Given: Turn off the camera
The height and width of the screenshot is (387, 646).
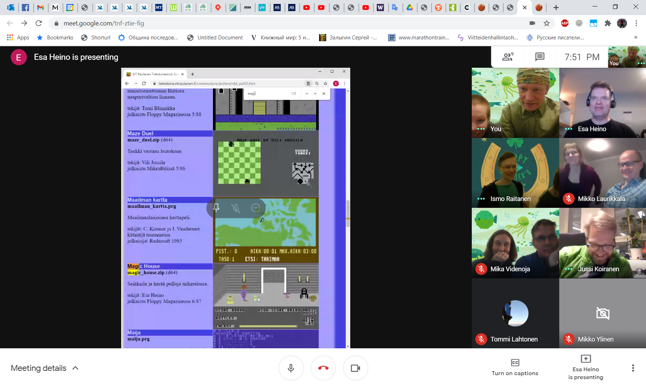Looking at the screenshot, I should coord(355,368).
